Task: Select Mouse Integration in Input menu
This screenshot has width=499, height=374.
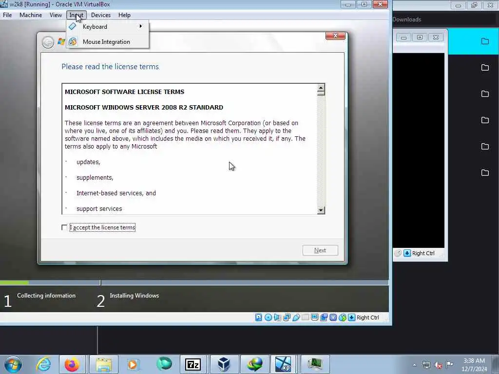Action: (107, 42)
